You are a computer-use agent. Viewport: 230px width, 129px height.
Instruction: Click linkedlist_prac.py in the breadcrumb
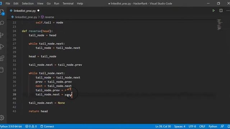[26, 17]
